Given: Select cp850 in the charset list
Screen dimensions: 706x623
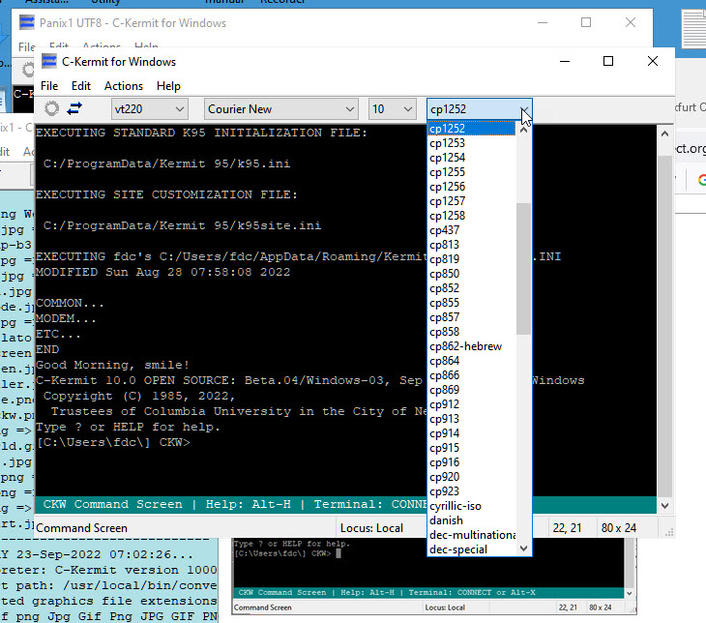Looking at the screenshot, I should [x=471, y=274].
